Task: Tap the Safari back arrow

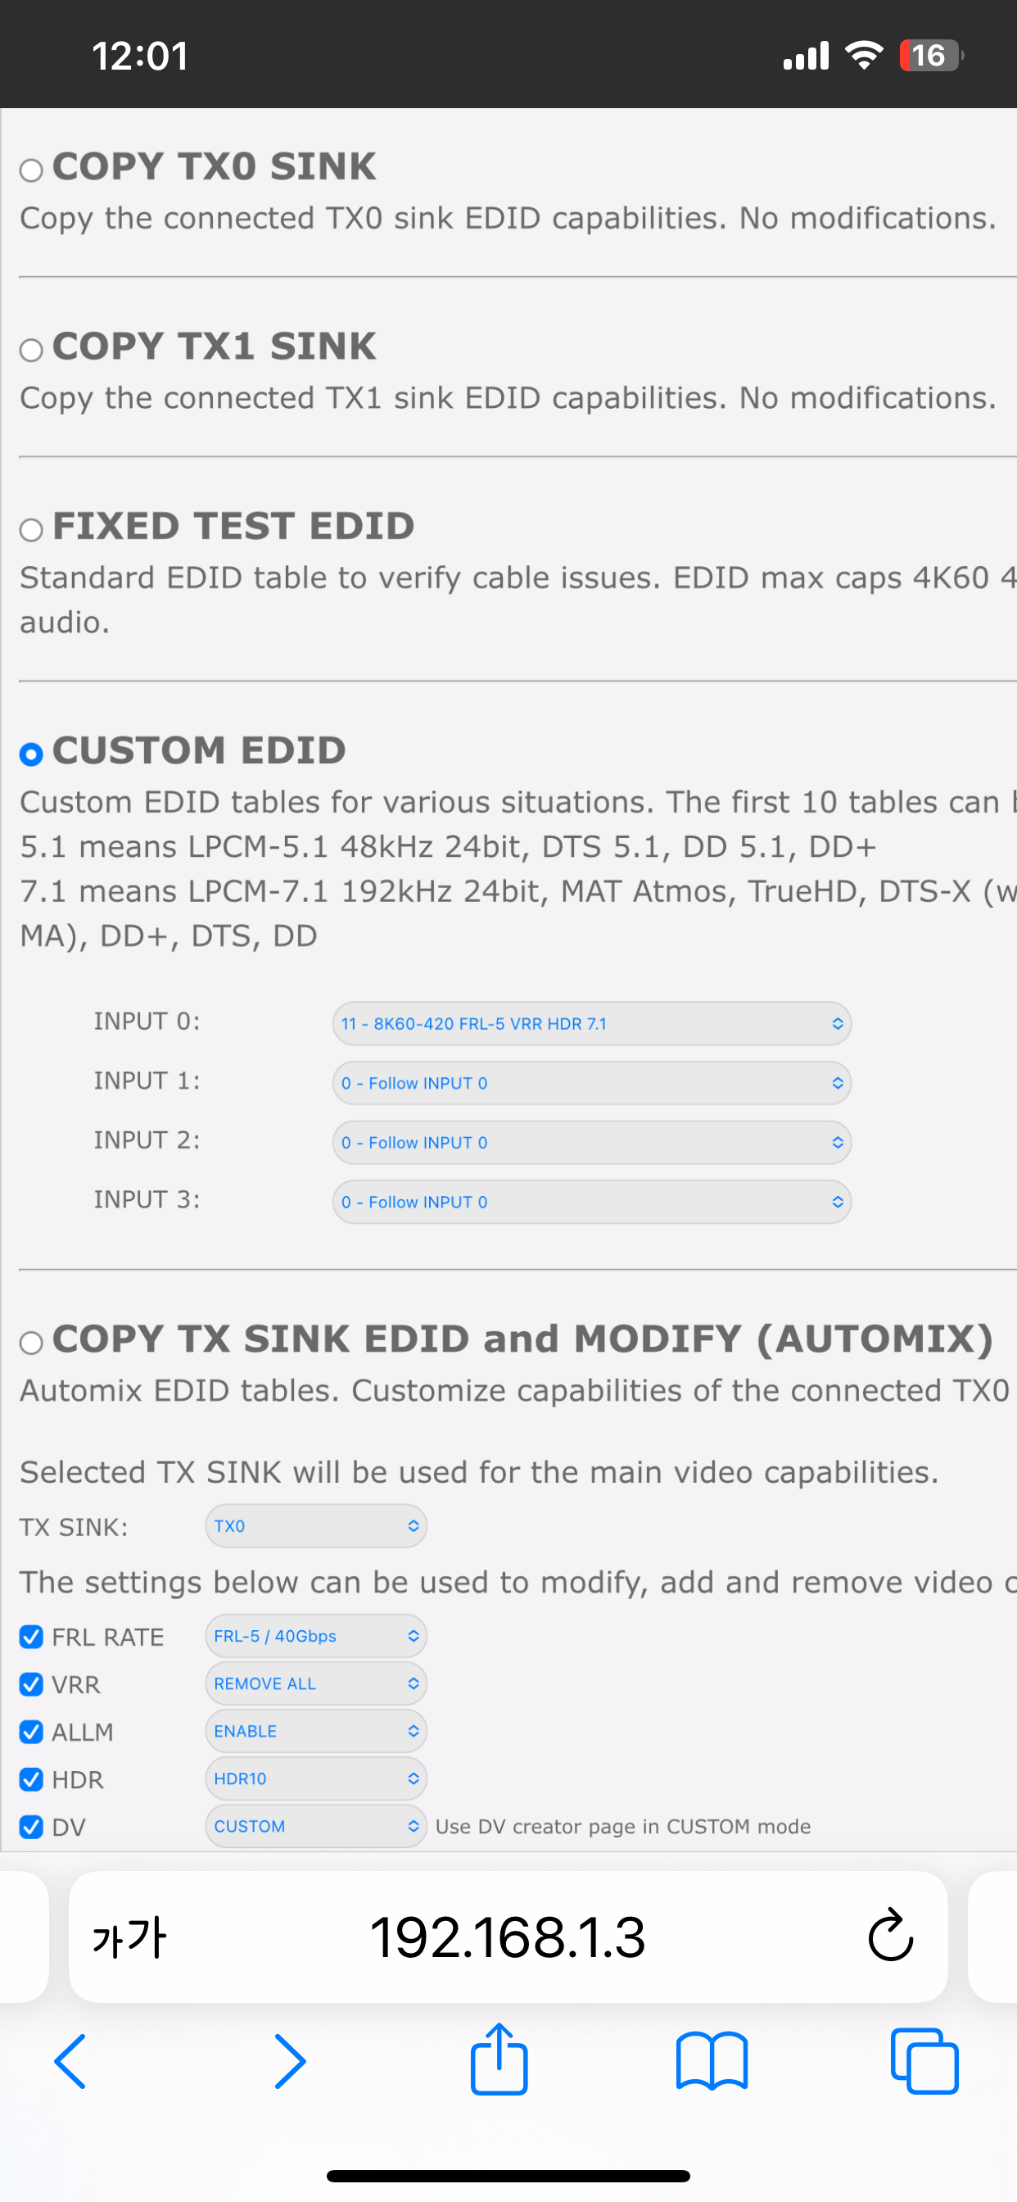Action: click(x=70, y=2061)
